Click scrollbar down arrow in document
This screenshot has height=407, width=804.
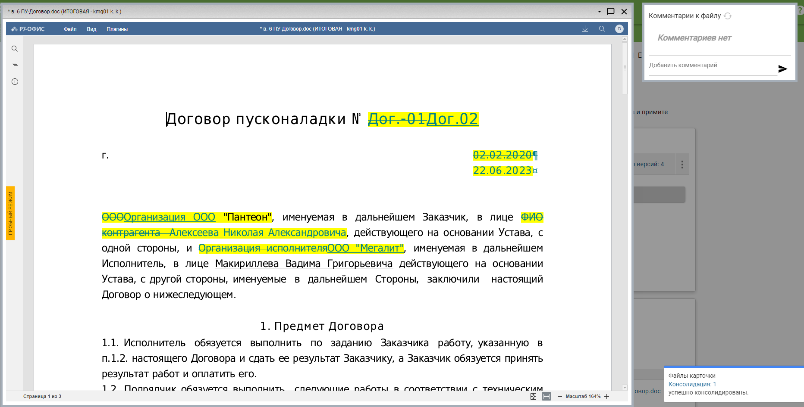click(x=625, y=387)
